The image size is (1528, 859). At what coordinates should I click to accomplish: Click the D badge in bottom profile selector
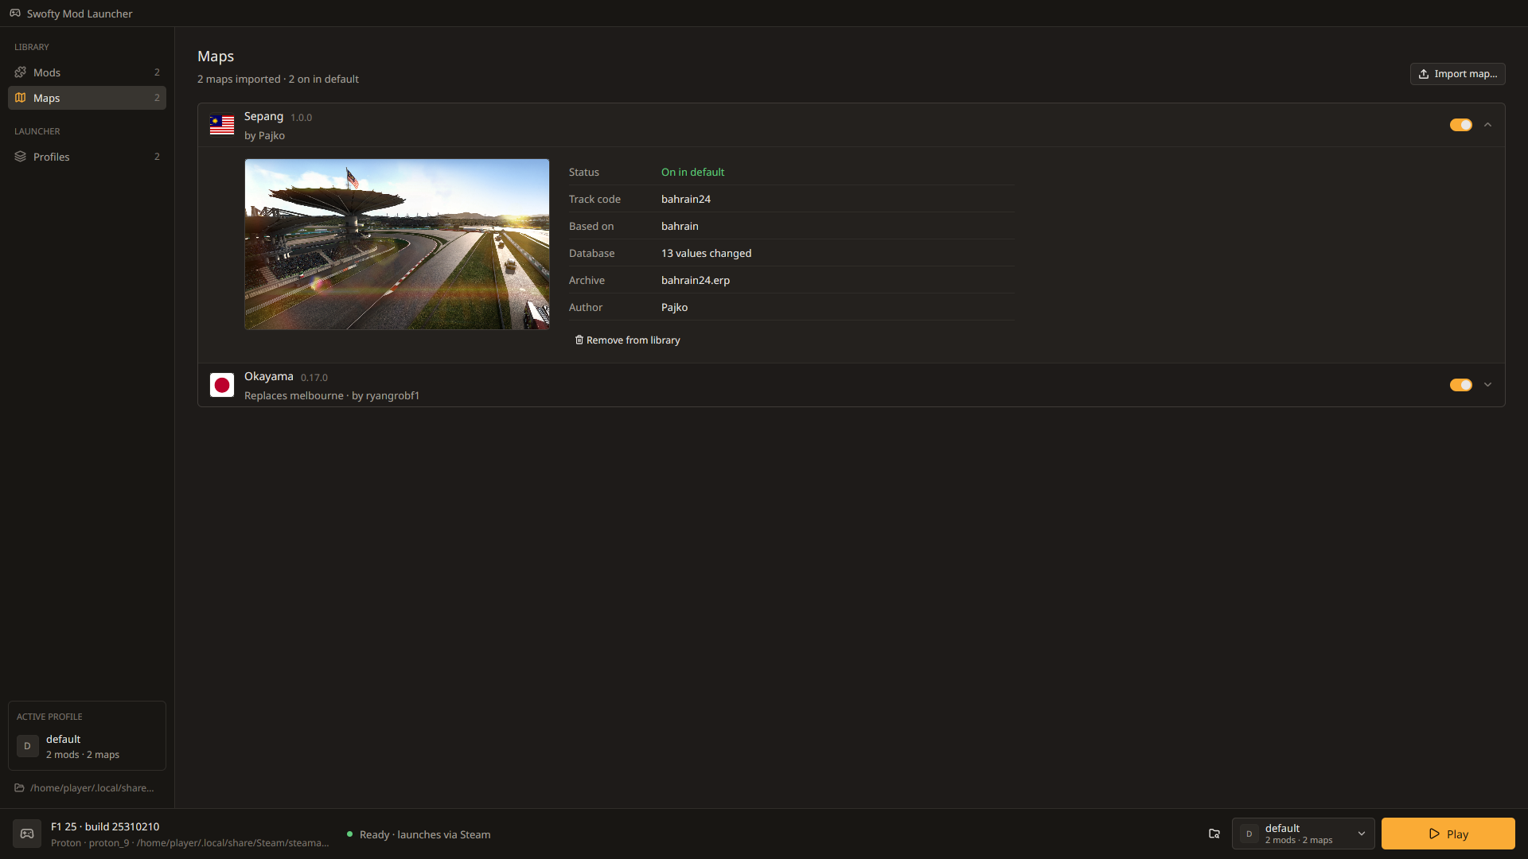coord(1249,834)
